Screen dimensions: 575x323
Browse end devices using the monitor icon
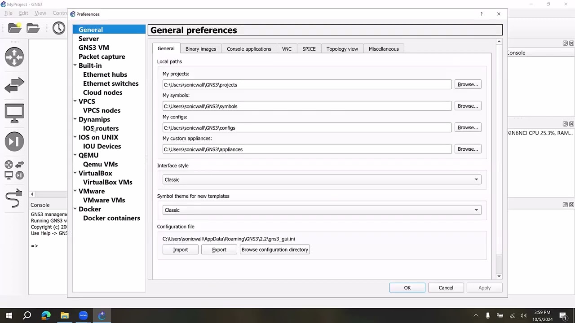pos(14,113)
